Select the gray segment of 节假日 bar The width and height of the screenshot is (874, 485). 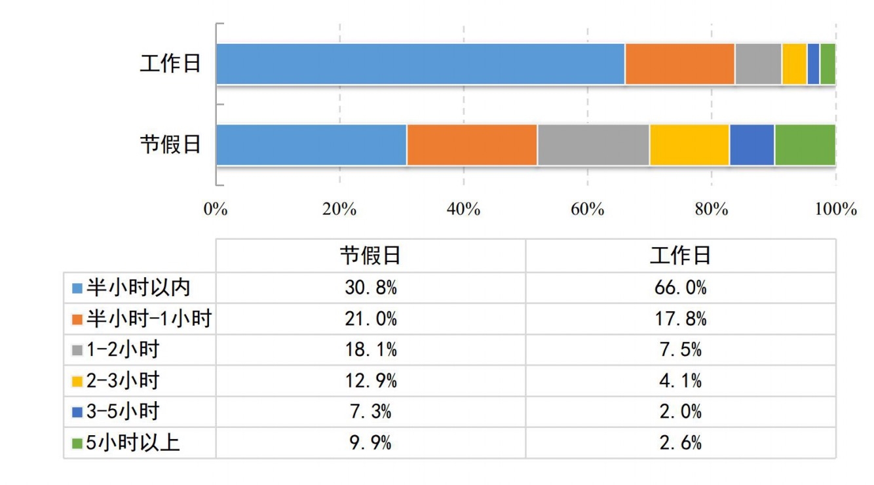(593, 145)
